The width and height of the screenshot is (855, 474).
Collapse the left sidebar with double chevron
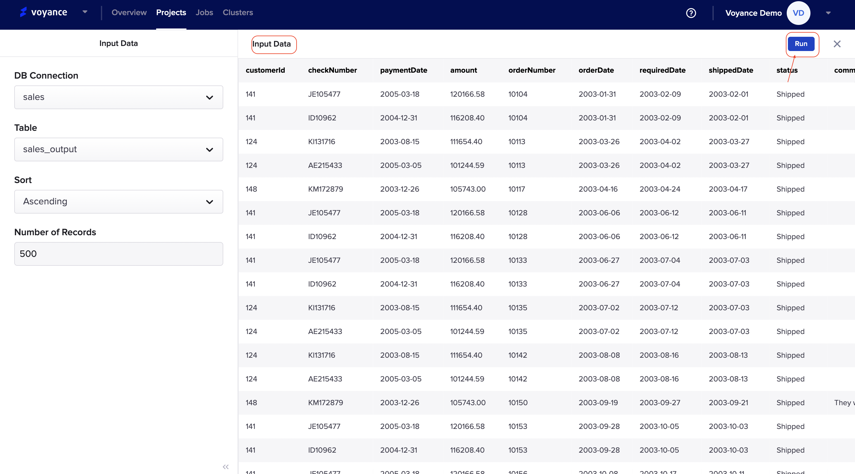(226, 467)
